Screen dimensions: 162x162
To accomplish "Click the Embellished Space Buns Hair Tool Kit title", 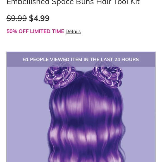I will tap(73, 2).
